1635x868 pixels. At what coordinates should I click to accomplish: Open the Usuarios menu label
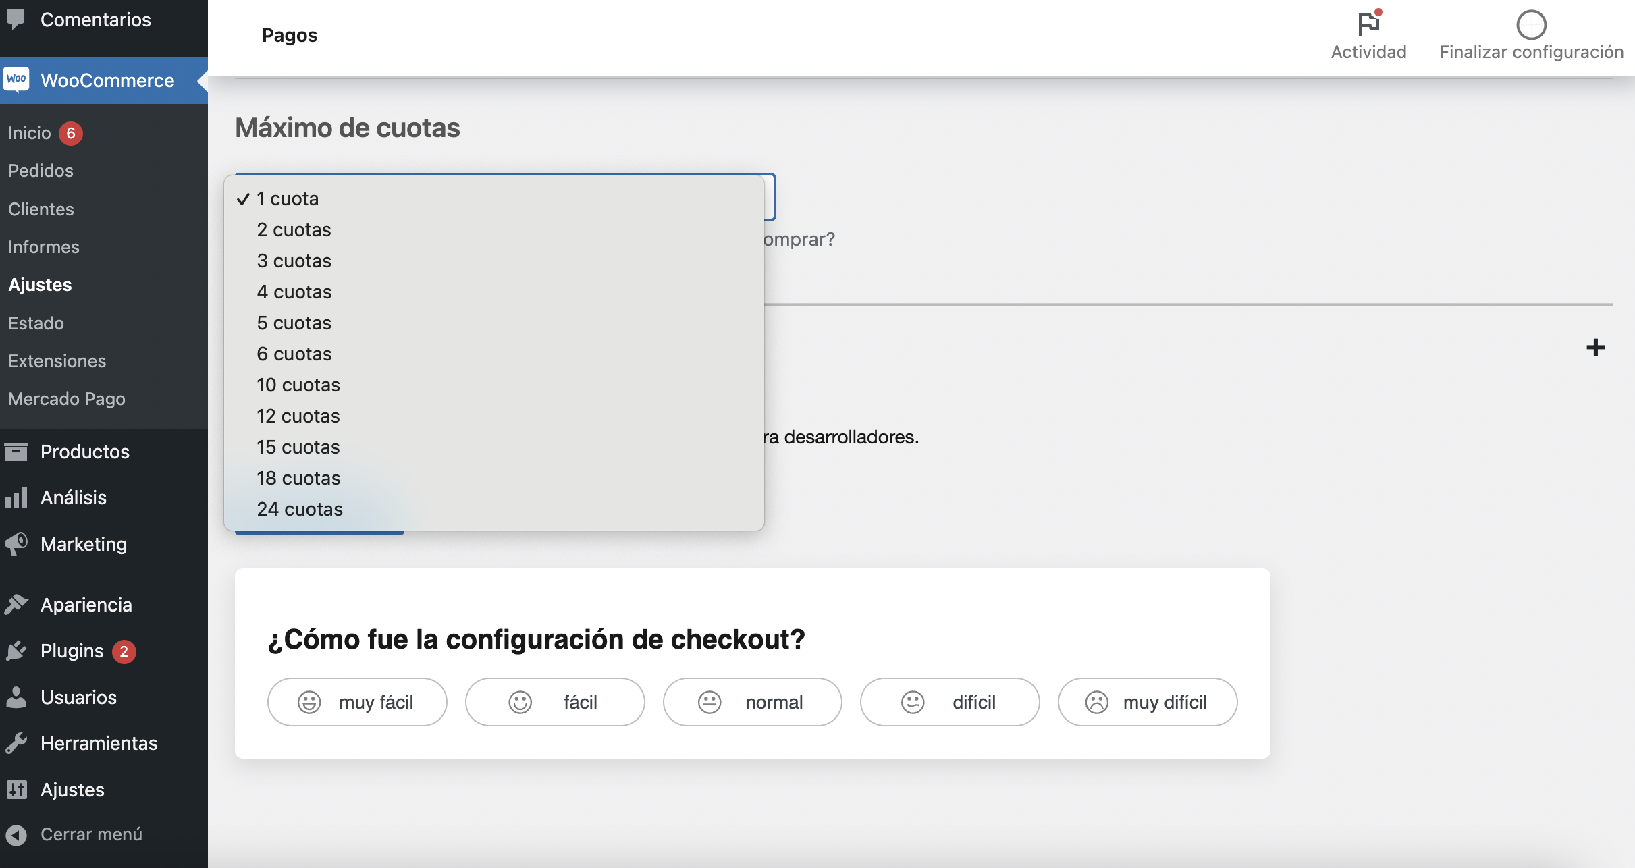(x=78, y=697)
